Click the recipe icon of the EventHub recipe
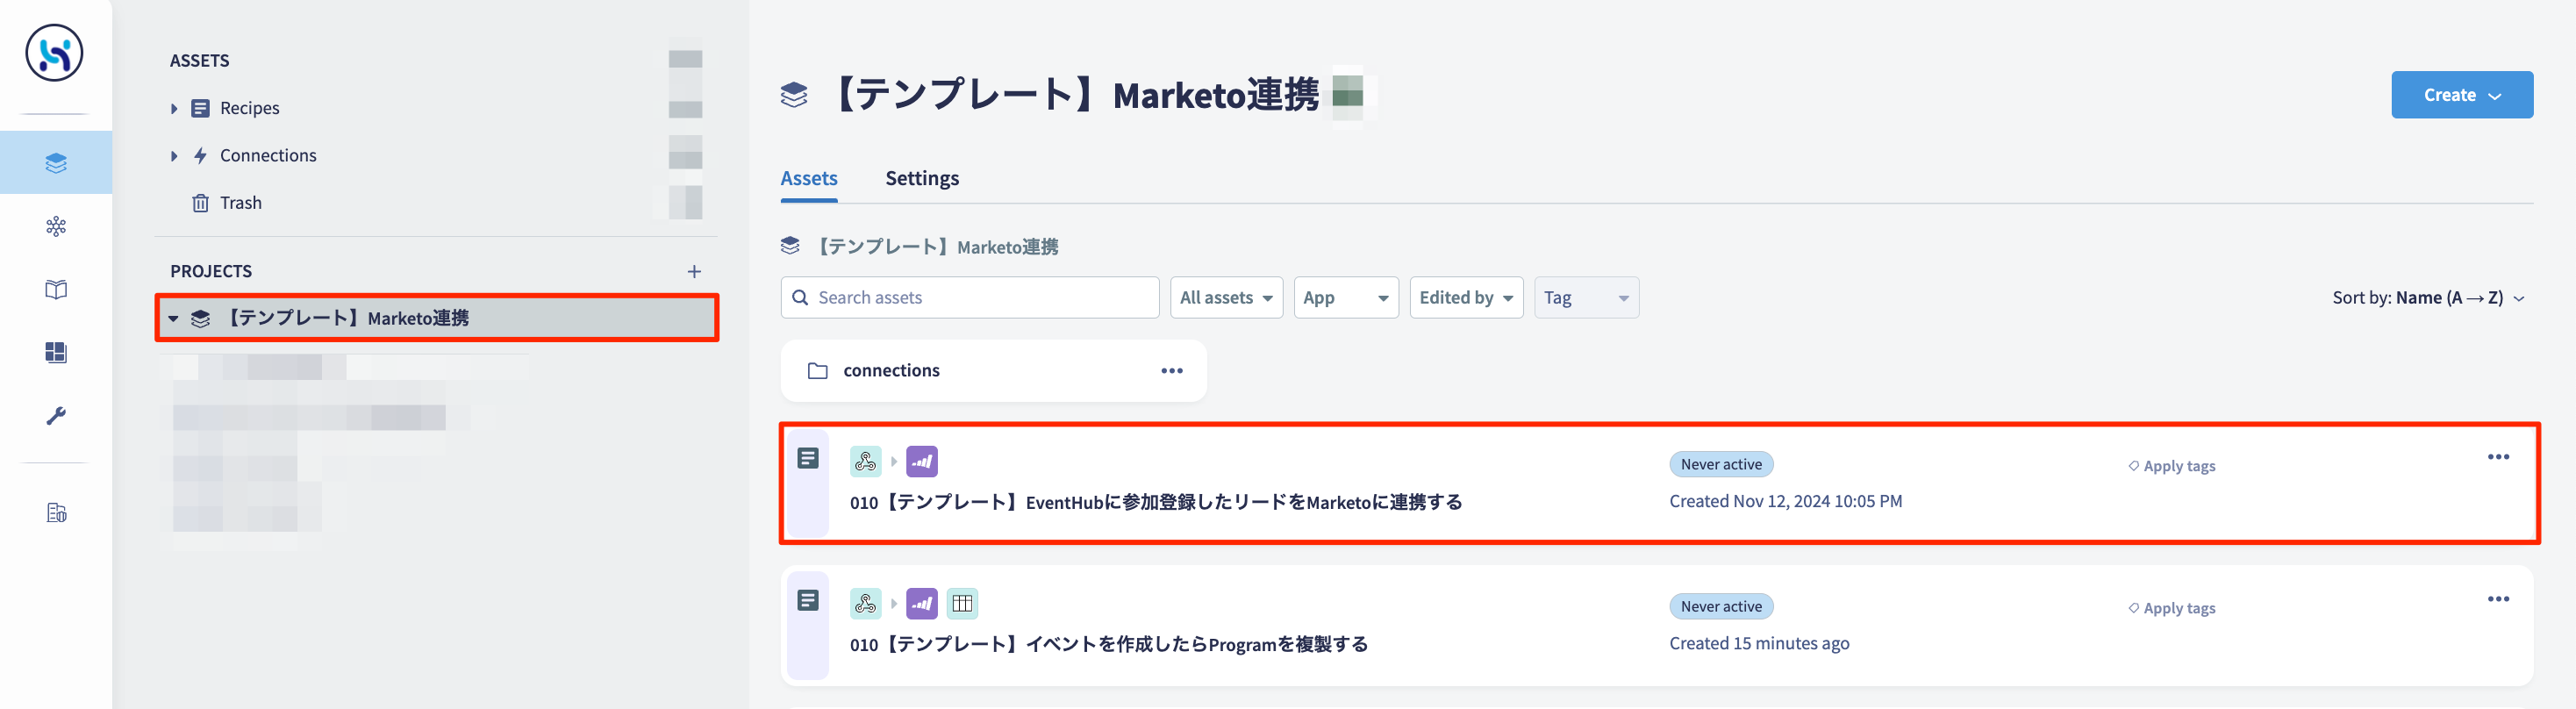 tap(808, 458)
